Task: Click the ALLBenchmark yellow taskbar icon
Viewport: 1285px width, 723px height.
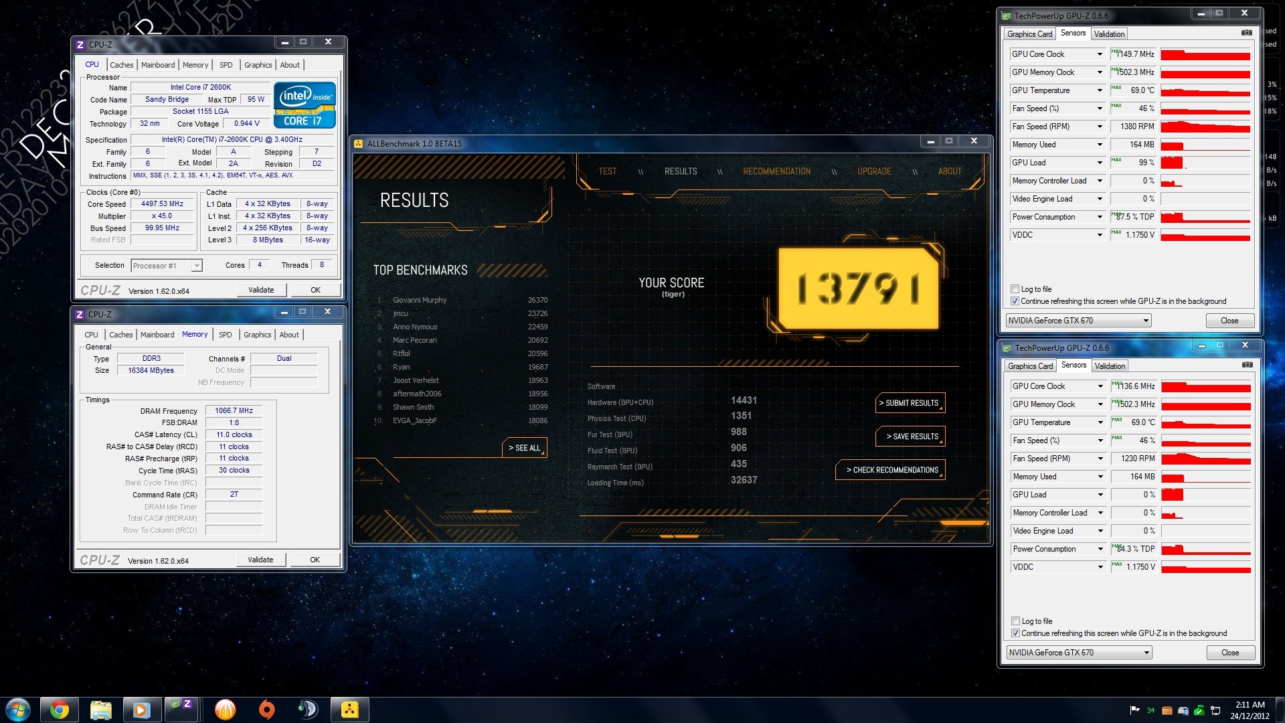Action: pyautogui.click(x=349, y=710)
